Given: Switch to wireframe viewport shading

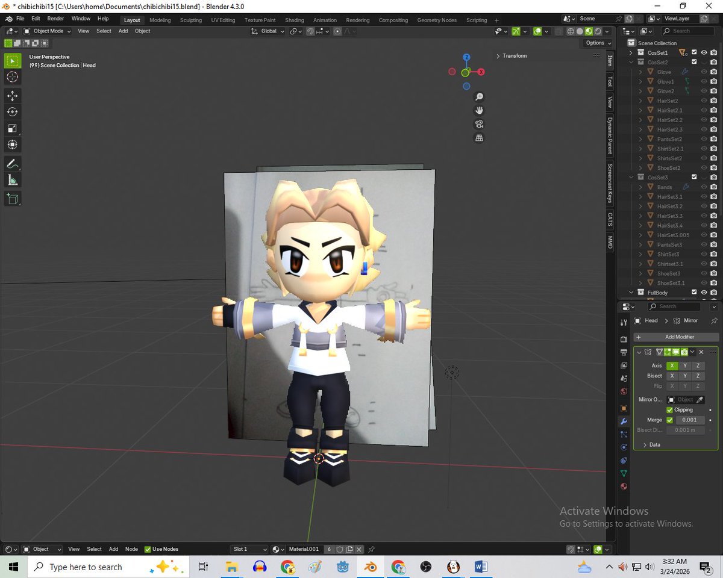Looking at the screenshot, I should tap(571, 31).
